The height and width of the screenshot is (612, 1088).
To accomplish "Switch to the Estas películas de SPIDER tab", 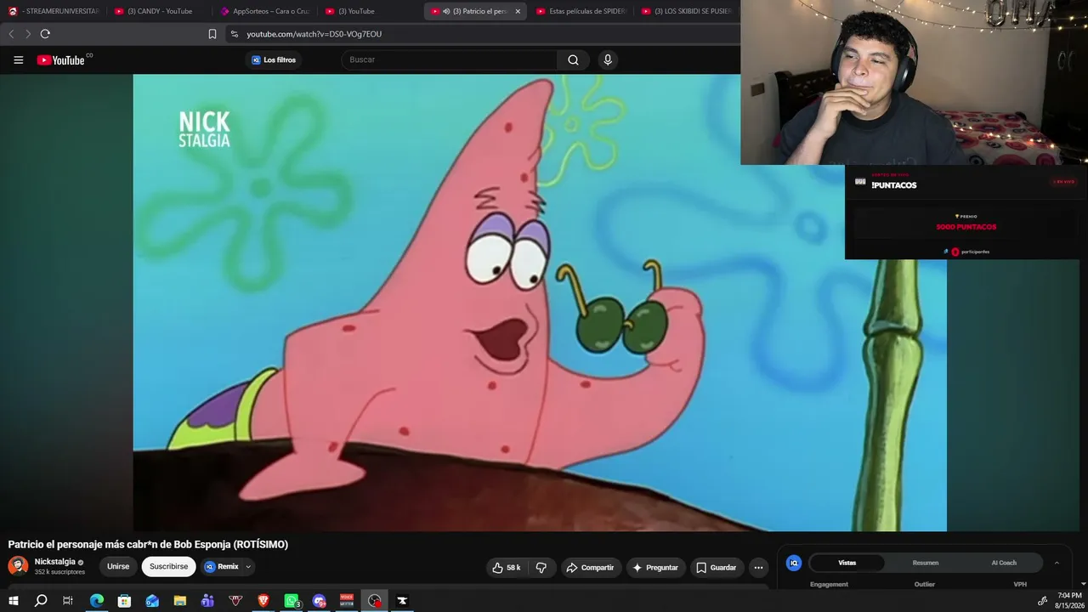I will [x=581, y=11].
